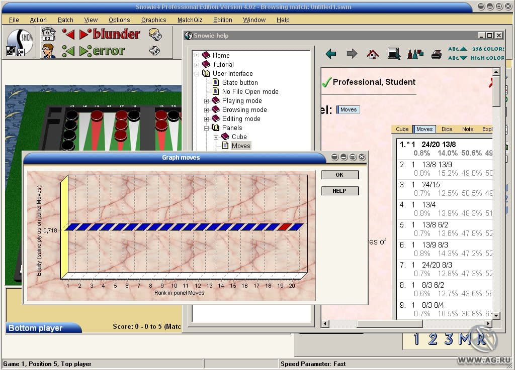Viewport: 515px width, 370px height.
Task: Click the dice icon beside blunder
Action: coord(155,35)
